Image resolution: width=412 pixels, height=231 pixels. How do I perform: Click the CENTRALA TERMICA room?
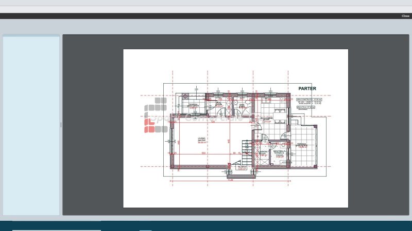coord(280,154)
